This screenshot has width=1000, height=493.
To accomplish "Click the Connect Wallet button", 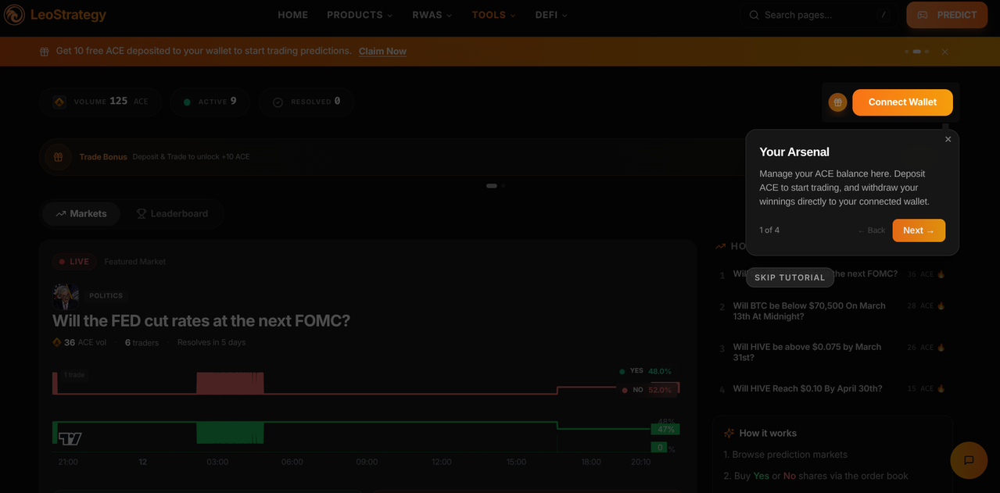I will (902, 102).
